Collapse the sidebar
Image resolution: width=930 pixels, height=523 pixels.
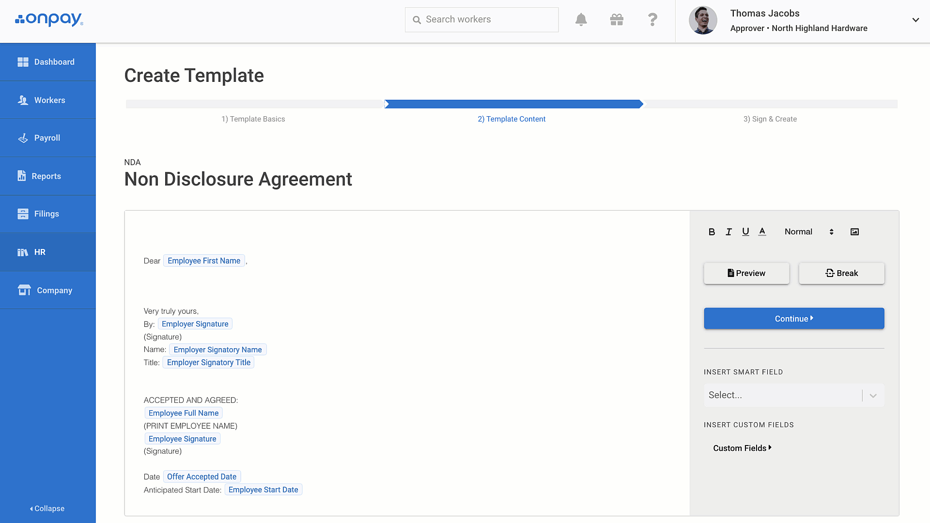point(47,508)
